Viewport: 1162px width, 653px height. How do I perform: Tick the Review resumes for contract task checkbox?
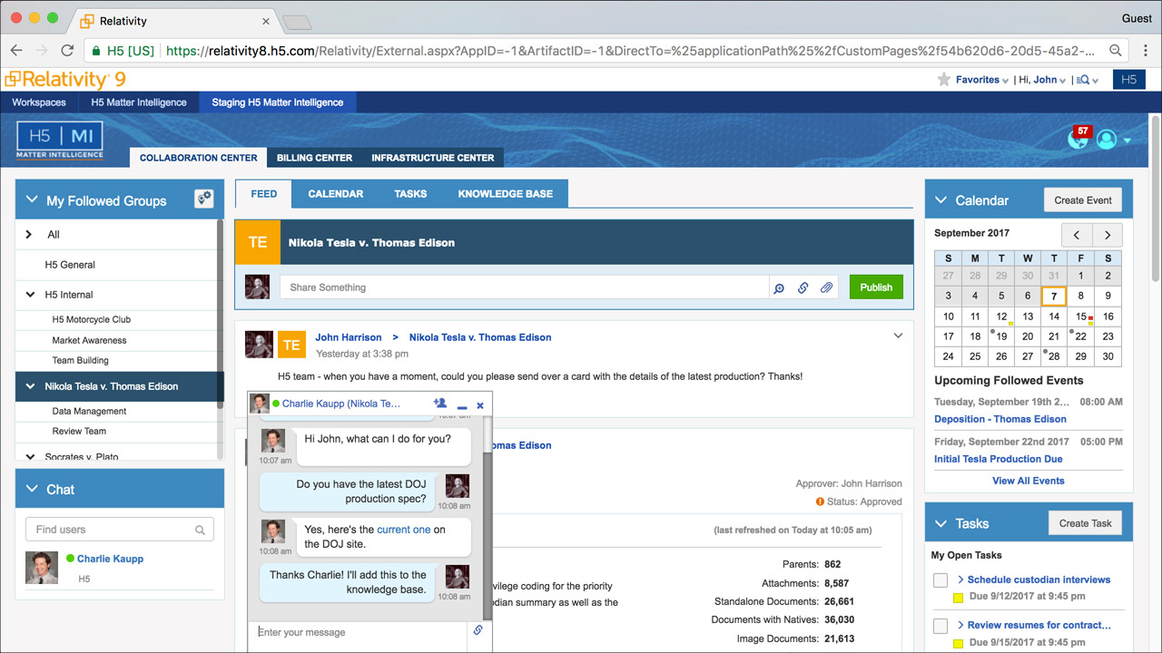click(x=940, y=626)
